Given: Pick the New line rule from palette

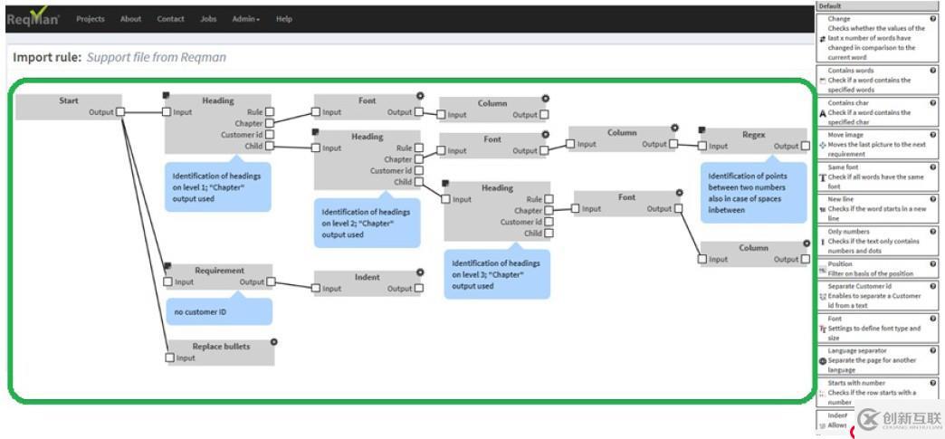Looking at the screenshot, I should tap(877, 208).
